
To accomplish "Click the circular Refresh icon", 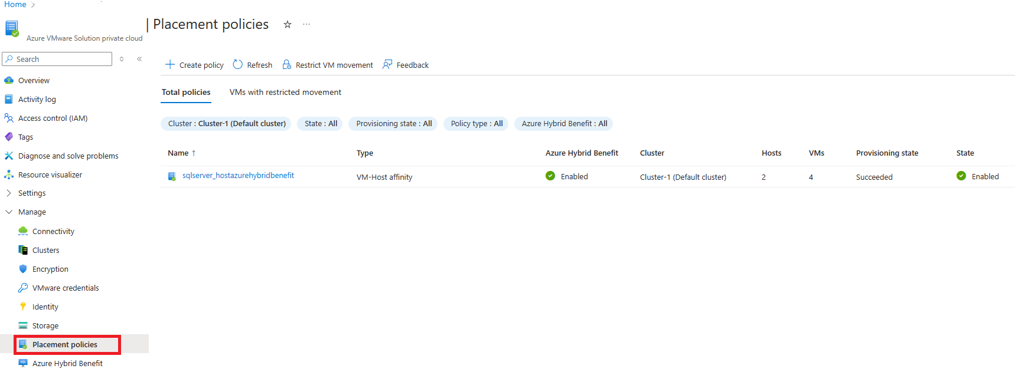I will tap(237, 64).
